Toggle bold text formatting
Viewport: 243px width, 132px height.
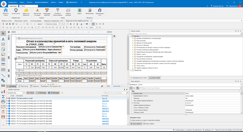[71, 24]
